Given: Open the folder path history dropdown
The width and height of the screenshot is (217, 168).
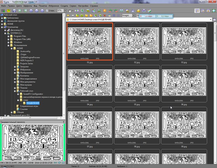Looking at the screenshot, I should point(211,20).
